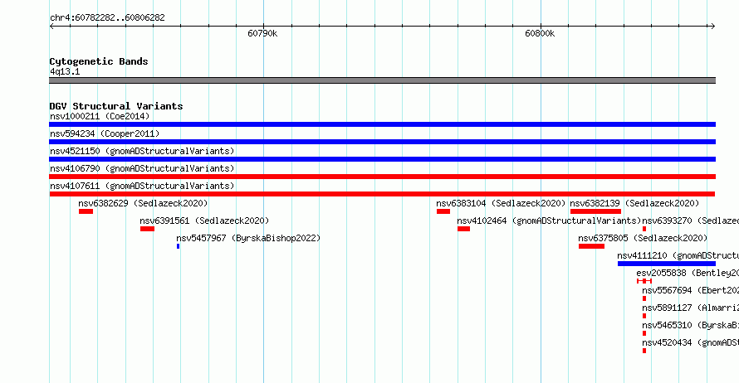The image size is (739, 383).
Task: Click the nsv4520434 variant label
Action: click(x=691, y=342)
